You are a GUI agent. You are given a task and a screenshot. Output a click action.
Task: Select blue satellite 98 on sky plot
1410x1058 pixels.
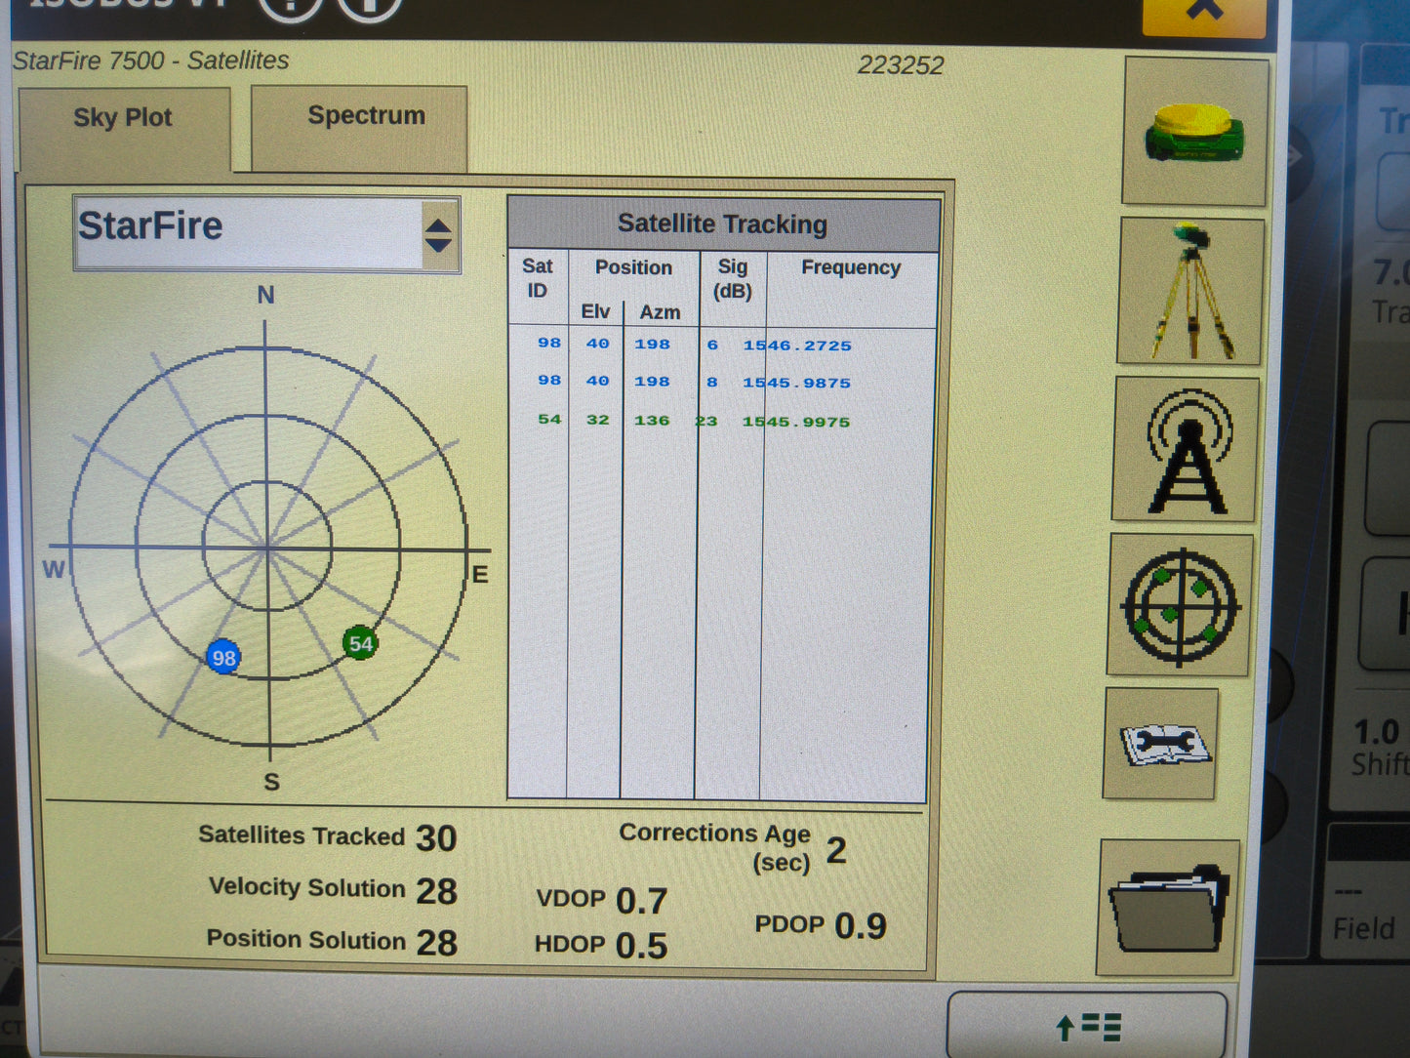click(x=223, y=658)
